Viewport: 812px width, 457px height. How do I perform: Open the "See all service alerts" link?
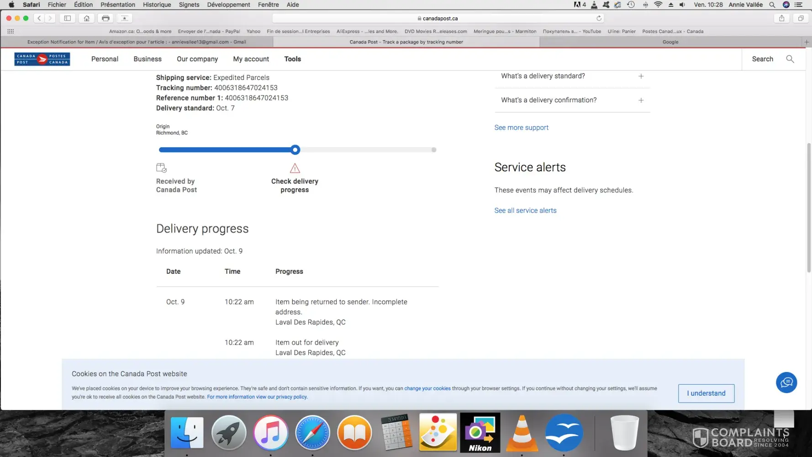525,211
